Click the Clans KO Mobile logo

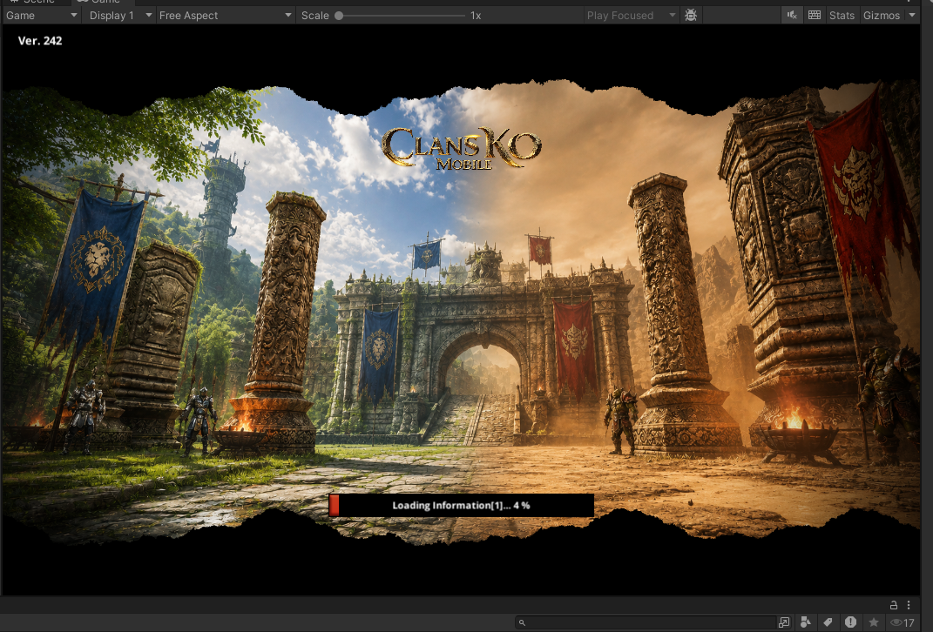click(x=462, y=149)
